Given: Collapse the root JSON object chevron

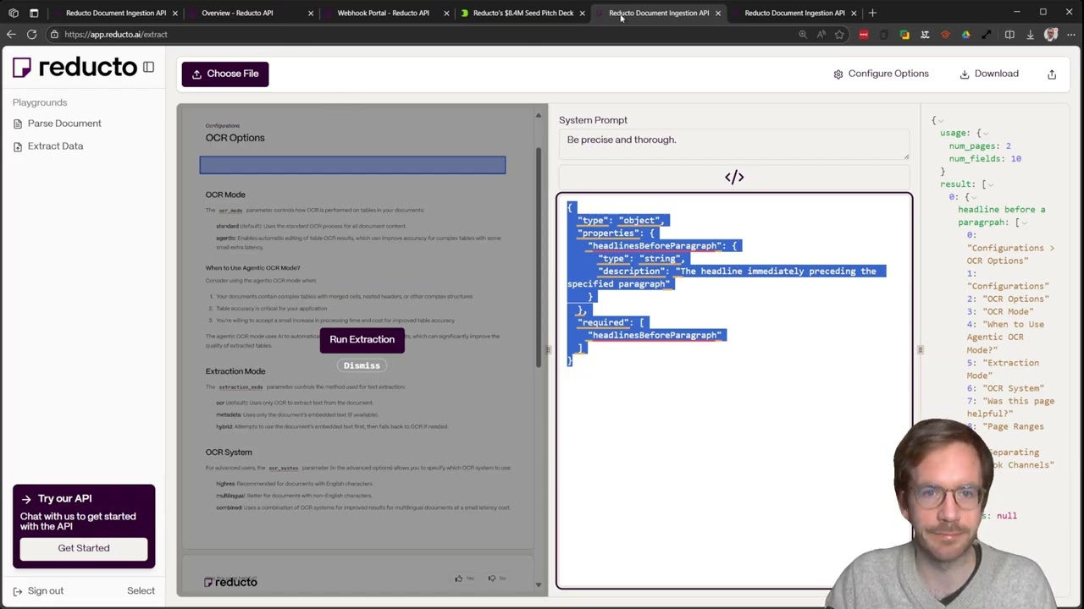Looking at the screenshot, I should point(941,121).
